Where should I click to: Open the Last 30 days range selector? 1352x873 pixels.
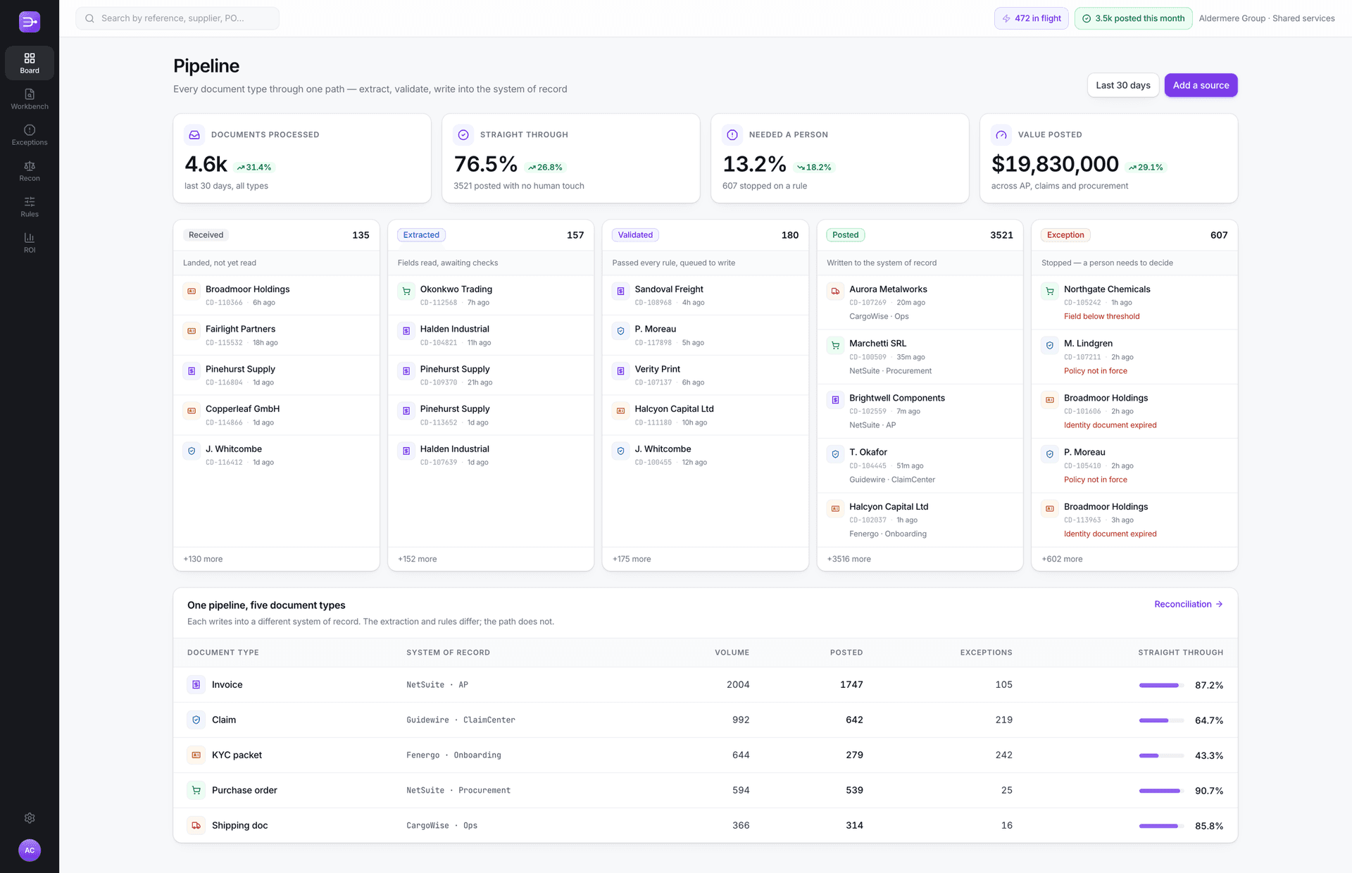pos(1122,85)
